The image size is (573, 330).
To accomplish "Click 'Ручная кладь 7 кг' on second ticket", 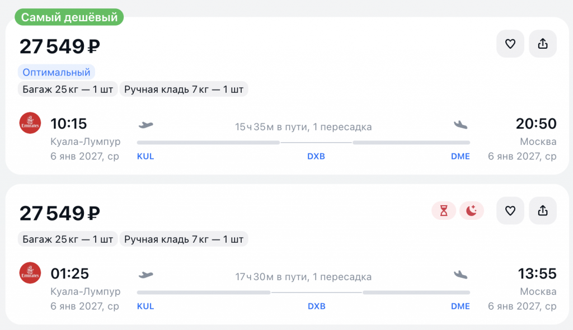I will (184, 239).
